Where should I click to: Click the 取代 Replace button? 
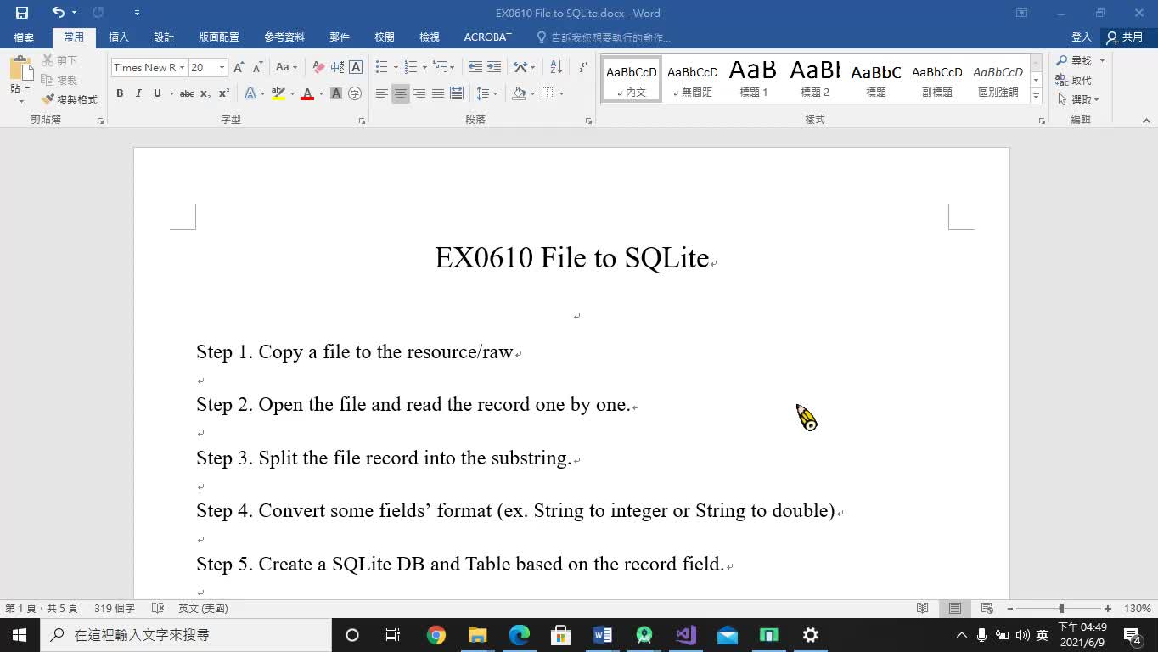click(x=1074, y=80)
